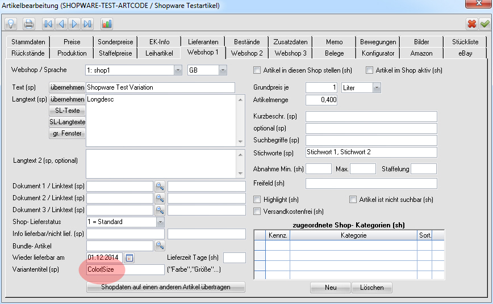Click the Lieferzeit Tage (sh) field

coord(234,258)
